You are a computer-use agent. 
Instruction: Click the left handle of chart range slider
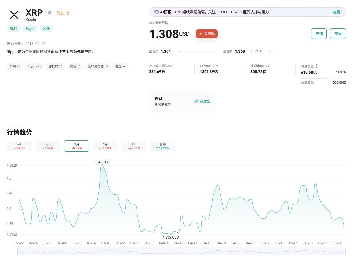pos(18,251)
